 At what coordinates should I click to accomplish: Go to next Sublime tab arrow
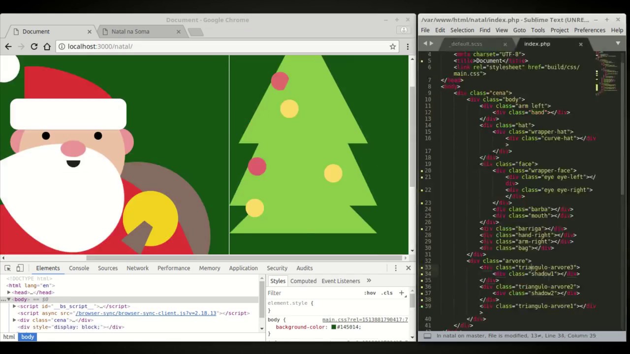[x=432, y=44]
